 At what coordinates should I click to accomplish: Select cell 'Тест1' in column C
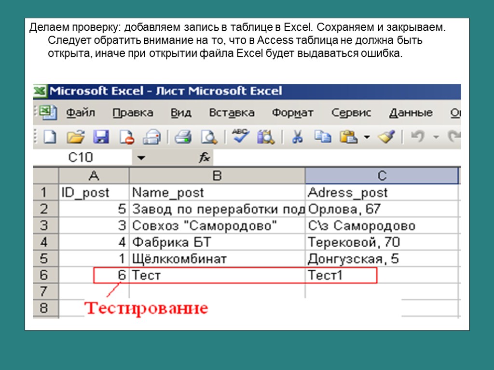382,275
